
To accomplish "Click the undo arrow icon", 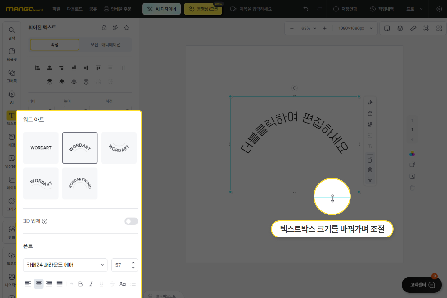I will point(306,9).
